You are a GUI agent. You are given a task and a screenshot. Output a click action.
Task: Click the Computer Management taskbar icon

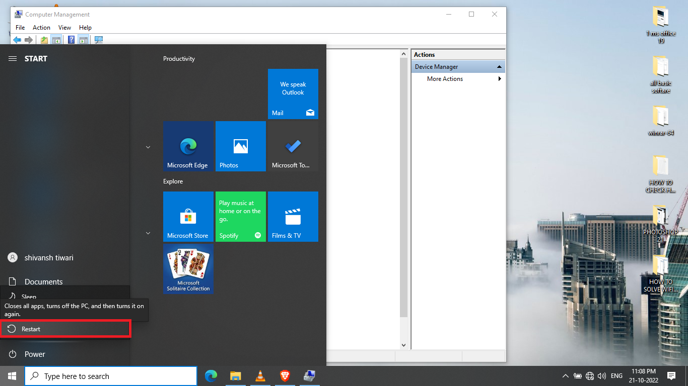click(x=310, y=376)
